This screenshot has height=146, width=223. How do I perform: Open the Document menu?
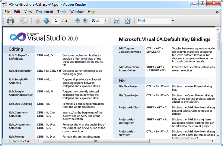click(x=45, y=12)
